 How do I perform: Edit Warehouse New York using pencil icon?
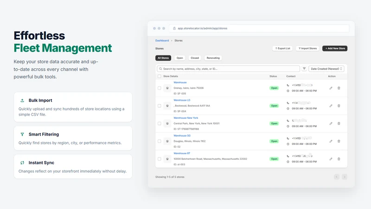(x=331, y=124)
